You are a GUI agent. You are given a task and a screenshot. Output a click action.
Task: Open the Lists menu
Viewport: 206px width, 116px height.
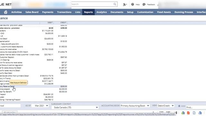[x=78, y=12]
